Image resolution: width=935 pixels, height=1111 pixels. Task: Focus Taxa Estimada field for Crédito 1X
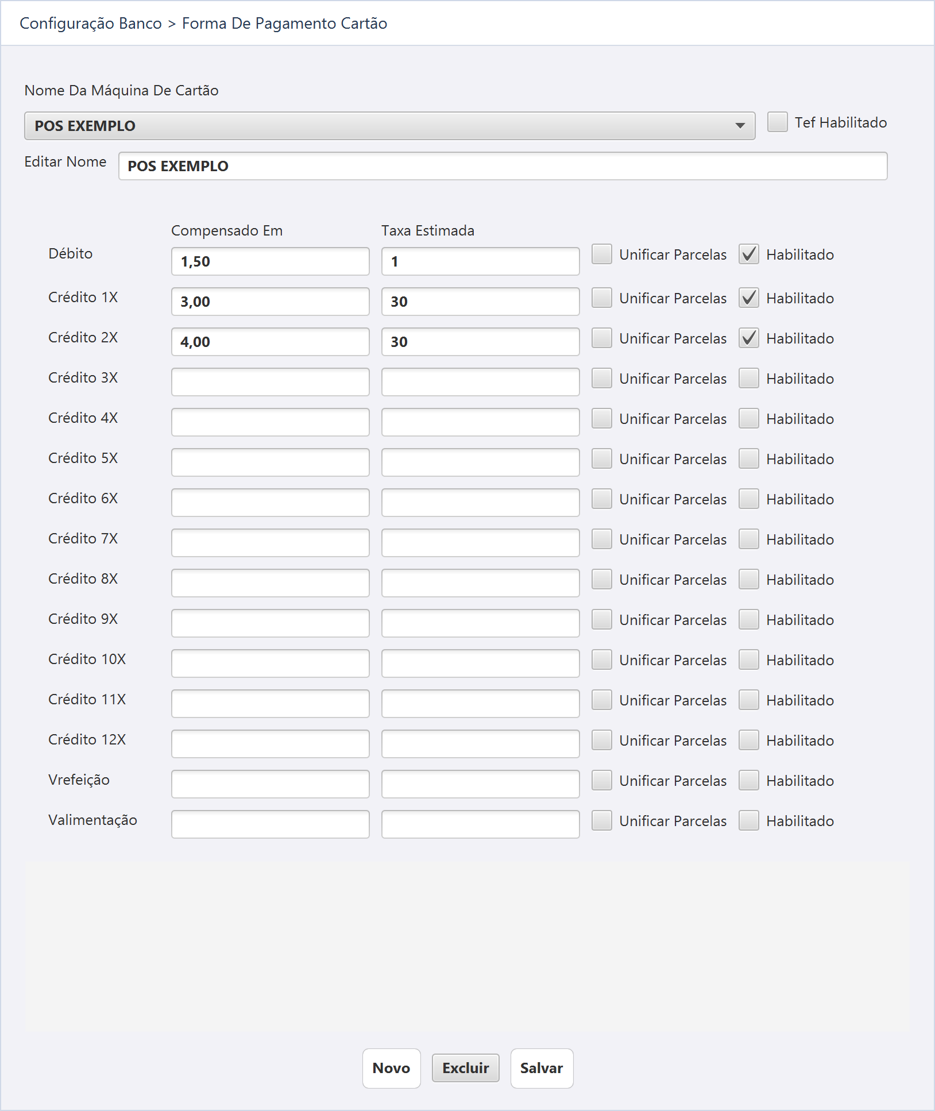tap(480, 302)
